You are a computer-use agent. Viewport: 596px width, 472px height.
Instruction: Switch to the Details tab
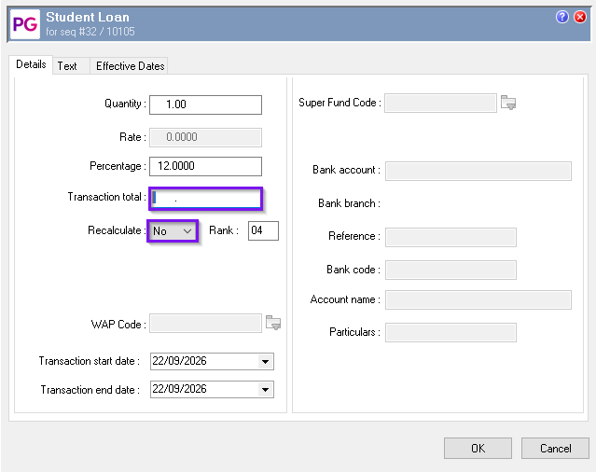[31, 64]
